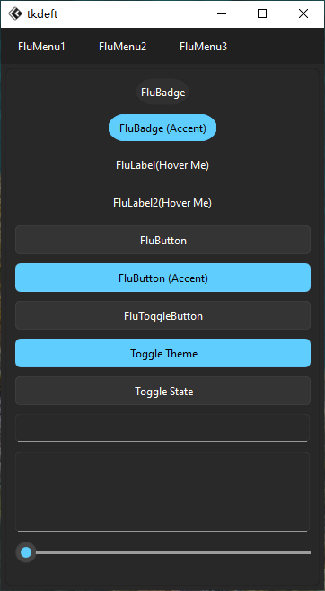The width and height of the screenshot is (325, 591).
Task: Maximize the tkdeft window
Action: (262, 14)
